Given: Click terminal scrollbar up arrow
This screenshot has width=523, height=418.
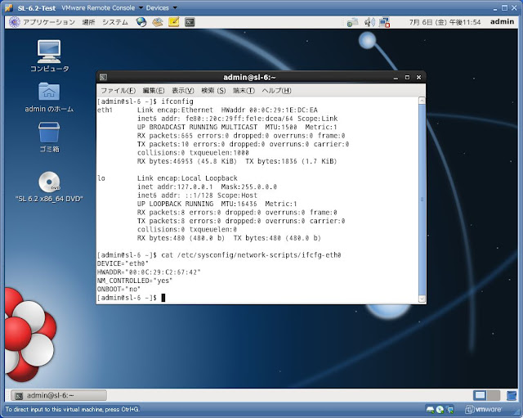Looking at the screenshot, I should 422,101.
